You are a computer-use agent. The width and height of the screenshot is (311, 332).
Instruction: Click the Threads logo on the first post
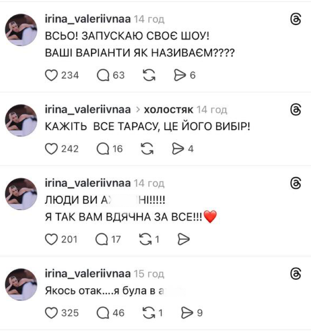point(294,19)
